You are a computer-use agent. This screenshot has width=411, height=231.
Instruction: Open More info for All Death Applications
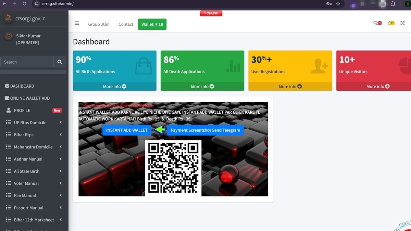click(x=202, y=87)
